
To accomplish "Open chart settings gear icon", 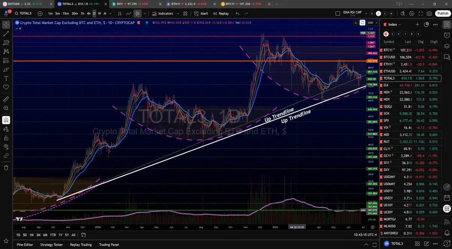I will pos(411,14).
